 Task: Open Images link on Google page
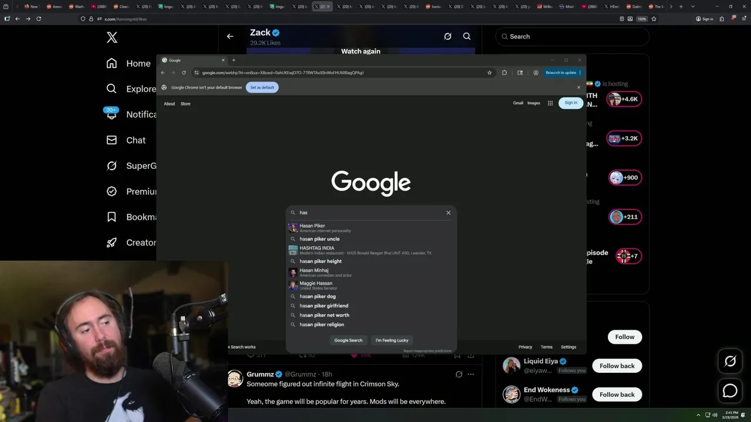point(533,103)
